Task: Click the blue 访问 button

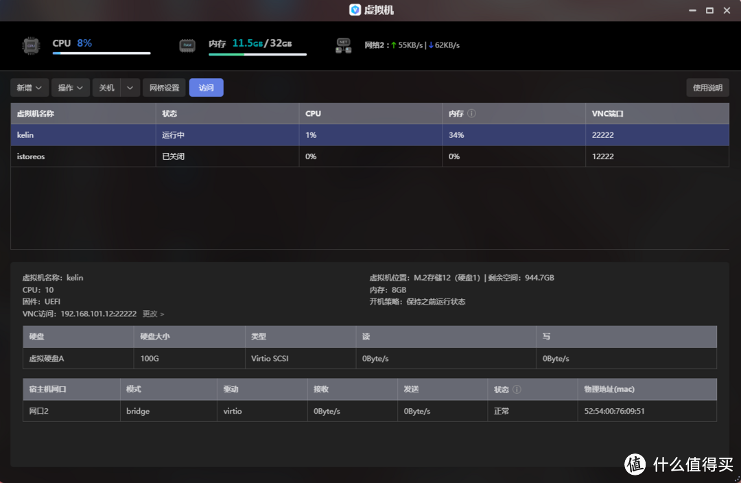Action: coord(207,88)
